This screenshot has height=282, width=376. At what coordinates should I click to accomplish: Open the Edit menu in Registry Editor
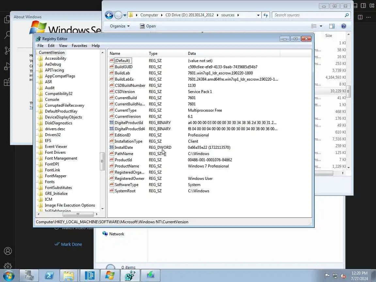click(51, 46)
